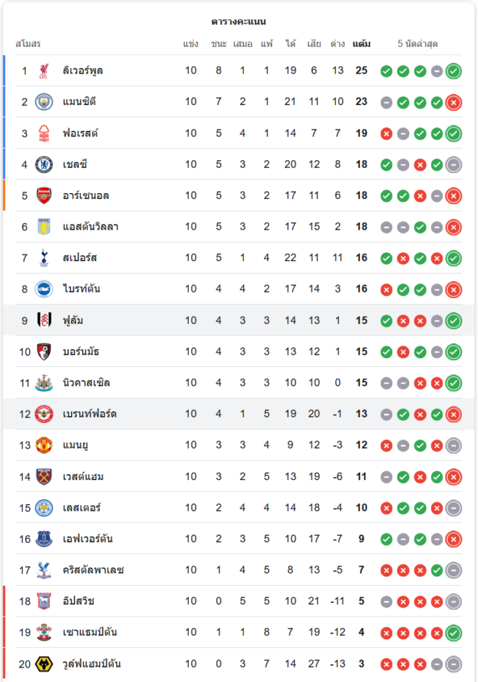Click the Arsenal club crest icon
Image resolution: width=478 pixels, height=682 pixels.
point(44,196)
